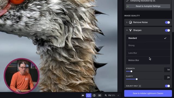Image resolution: width=174 pixels, height=98 pixels.
Task: Click the Strength value field showing 14
Action: click(x=167, y=70)
